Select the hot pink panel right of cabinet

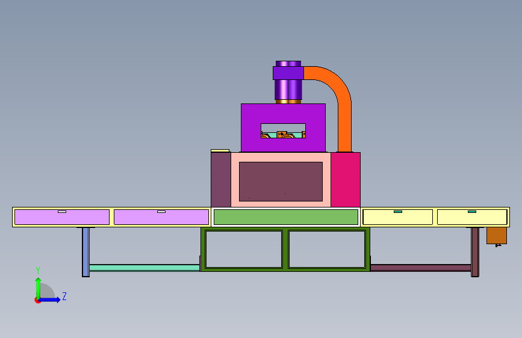(x=346, y=180)
